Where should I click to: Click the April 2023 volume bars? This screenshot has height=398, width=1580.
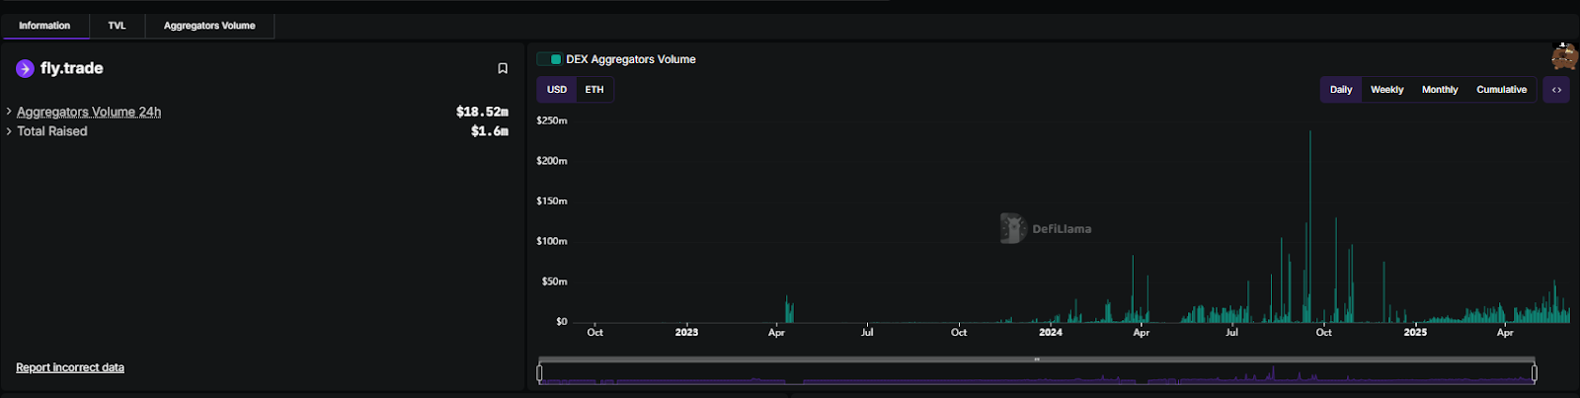(x=789, y=309)
